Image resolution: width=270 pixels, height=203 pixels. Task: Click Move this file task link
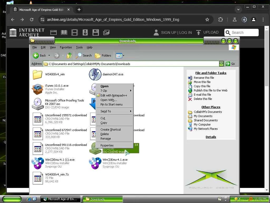[x=202, y=82]
